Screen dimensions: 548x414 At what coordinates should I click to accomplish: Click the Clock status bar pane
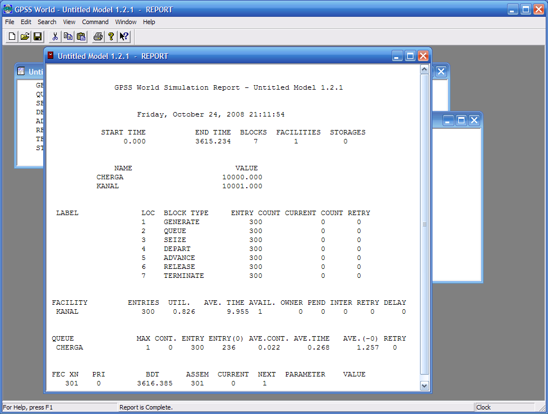tap(505, 407)
